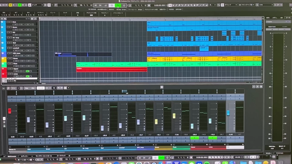292x164 pixels.
Task: Toggle the yellow global Mute M button
Action: click(x=10, y=5)
